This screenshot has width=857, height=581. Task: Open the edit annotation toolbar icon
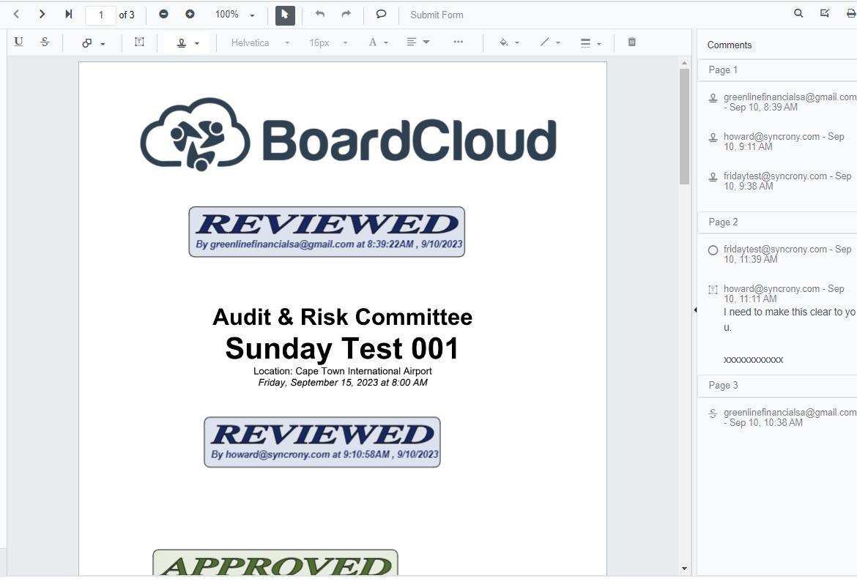coord(825,14)
